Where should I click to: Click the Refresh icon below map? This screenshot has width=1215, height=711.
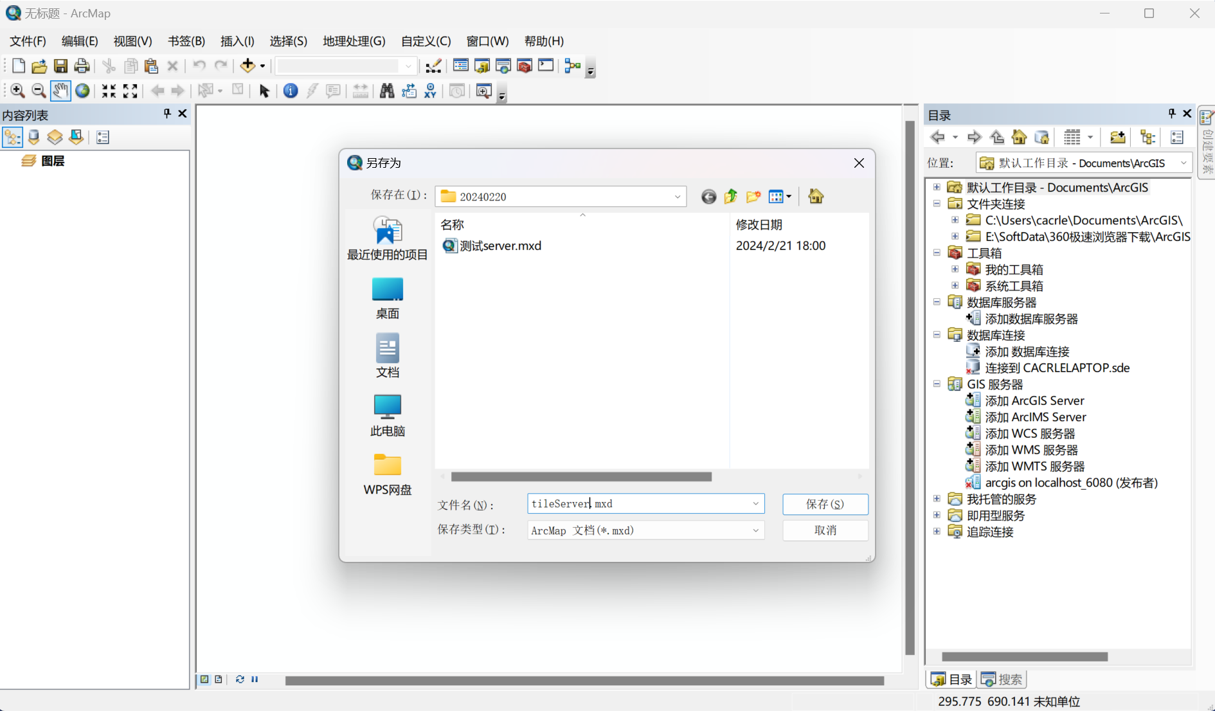coord(240,679)
